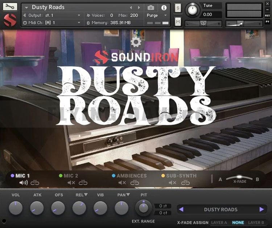Image resolution: width=272 pixels, height=228 pixels.
Task: Click the OFS knob
Action: tap(58, 208)
